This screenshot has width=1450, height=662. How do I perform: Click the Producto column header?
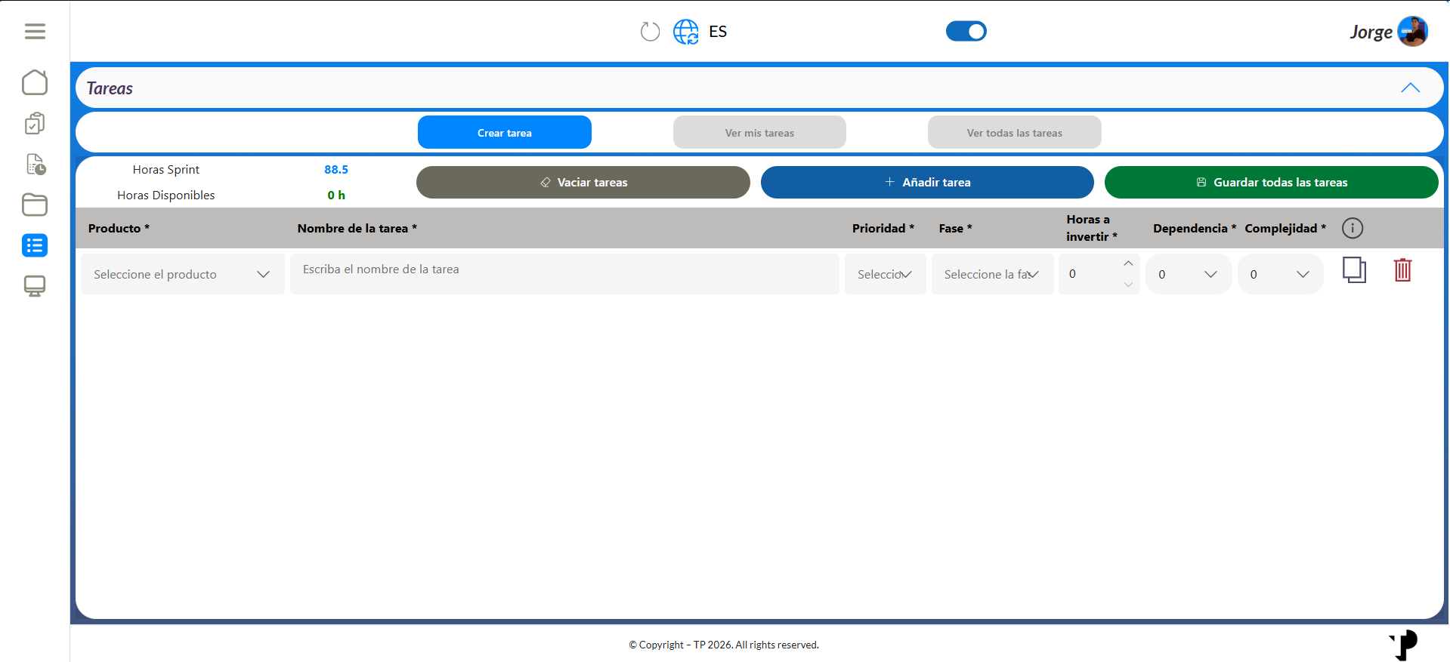119,228
